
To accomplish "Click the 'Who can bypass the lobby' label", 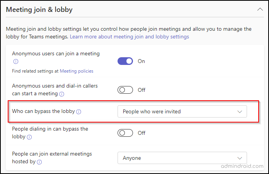I will click(x=43, y=112).
